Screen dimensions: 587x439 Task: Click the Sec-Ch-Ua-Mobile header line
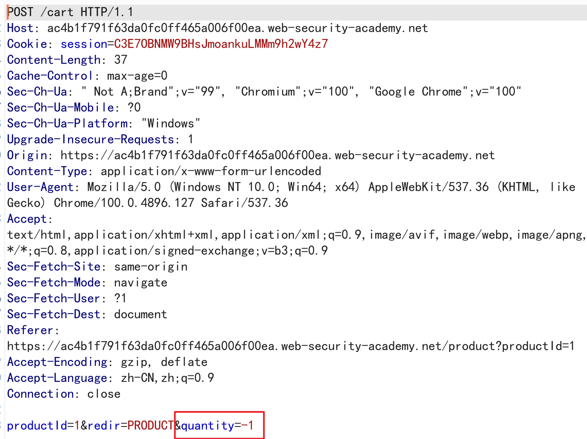click(x=74, y=108)
